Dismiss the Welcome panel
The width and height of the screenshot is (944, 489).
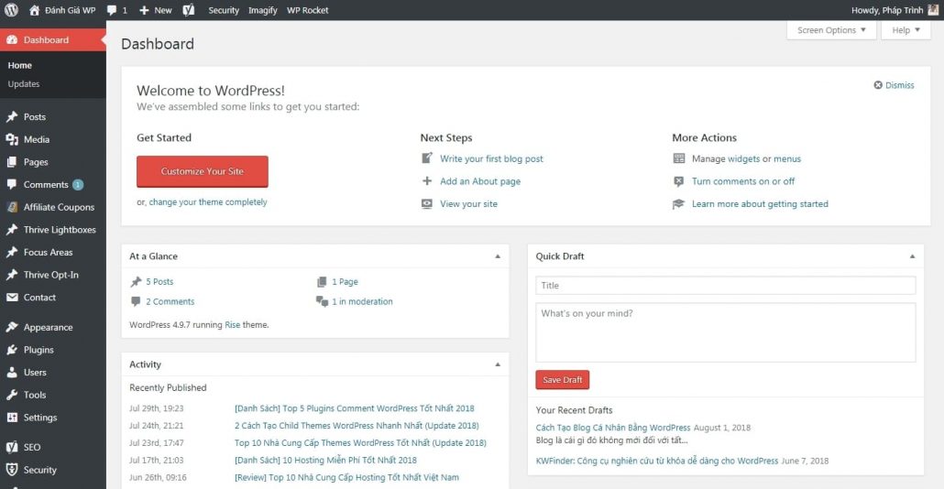coord(894,85)
